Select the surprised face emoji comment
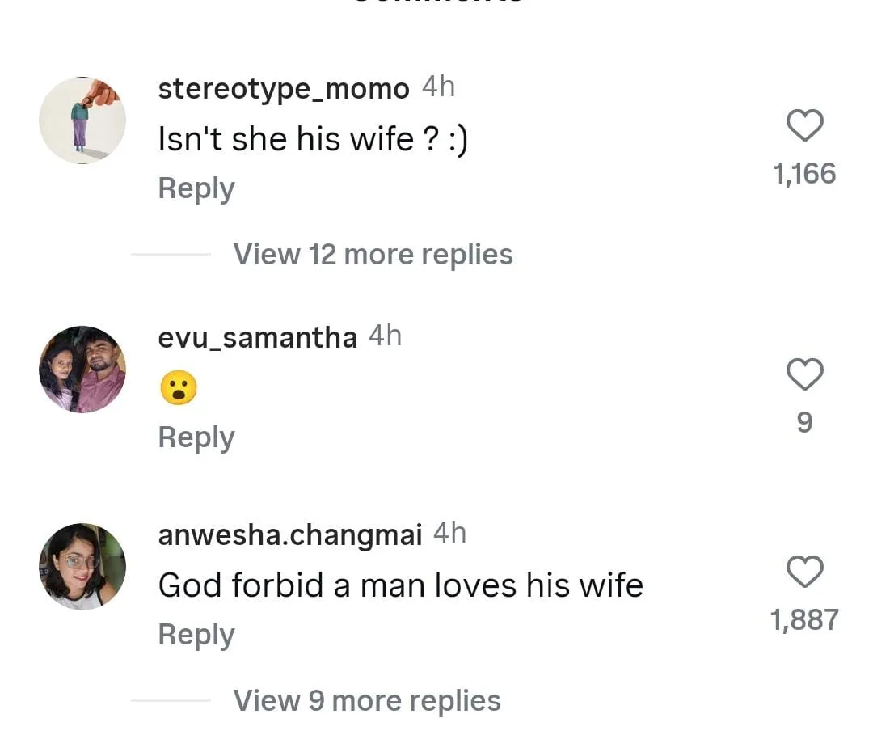873x752 pixels. point(179,390)
